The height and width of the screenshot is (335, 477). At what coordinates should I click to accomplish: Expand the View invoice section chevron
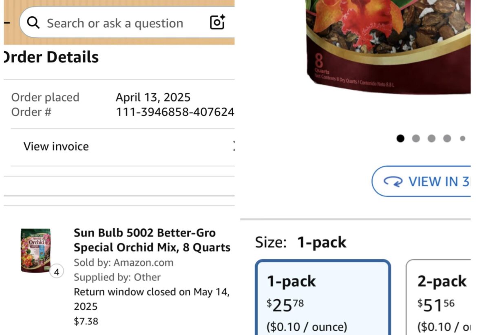tap(235, 146)
